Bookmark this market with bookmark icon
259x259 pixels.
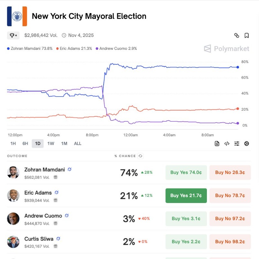coord(247,36)
